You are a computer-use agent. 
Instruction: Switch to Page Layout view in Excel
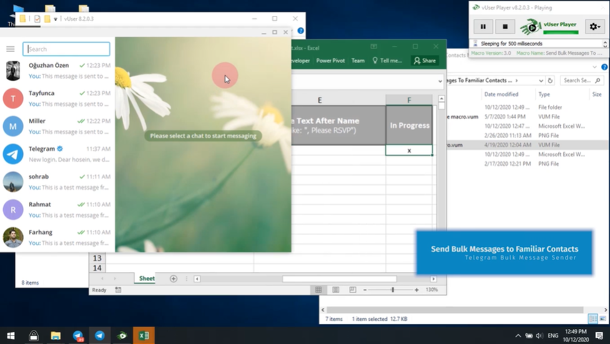coord(336,290)
